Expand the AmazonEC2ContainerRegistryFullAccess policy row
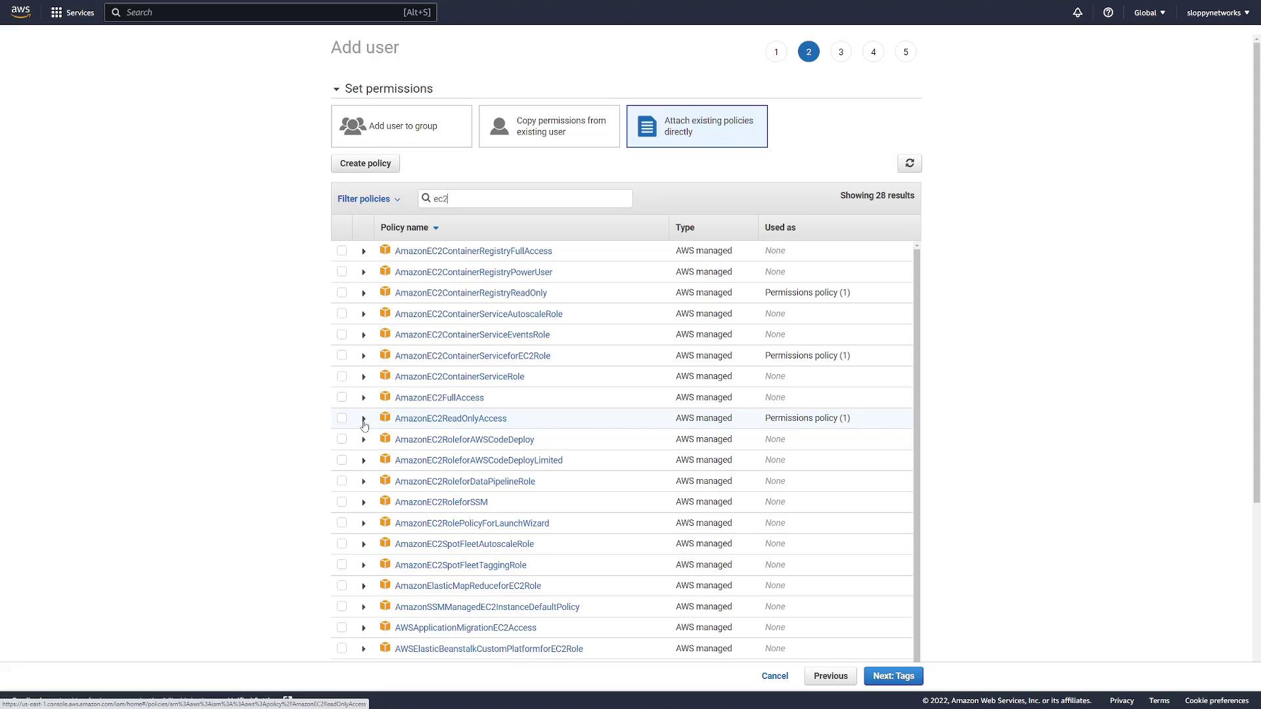This screenshot has height=709, width=1261. point(363,251)
